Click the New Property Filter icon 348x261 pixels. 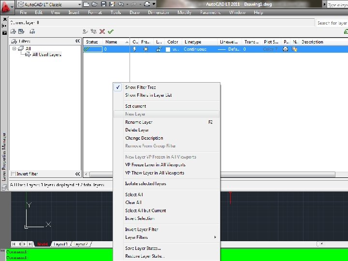click(x=13, y=31)
